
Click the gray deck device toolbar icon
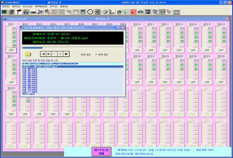33,12
